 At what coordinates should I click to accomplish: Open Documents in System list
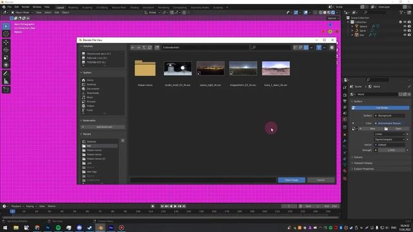pyautogui.click(x=93, y=89)
